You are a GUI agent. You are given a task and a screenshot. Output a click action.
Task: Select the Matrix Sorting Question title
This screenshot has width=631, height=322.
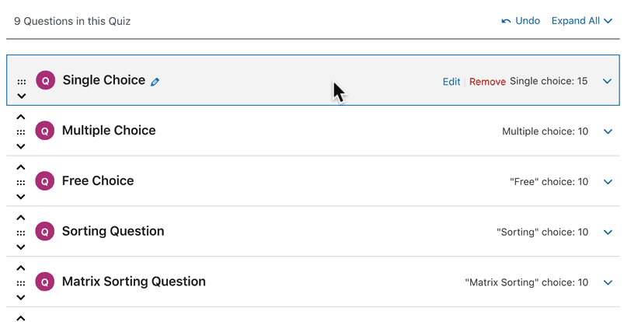134,282
